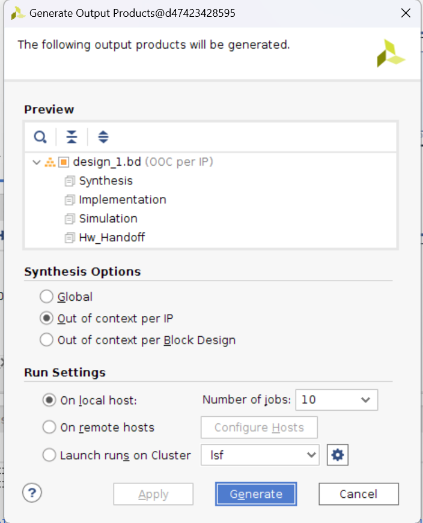Click the Expand All icon in Preview
This screenshot has width=423, height=523.
tap(103, 137)
